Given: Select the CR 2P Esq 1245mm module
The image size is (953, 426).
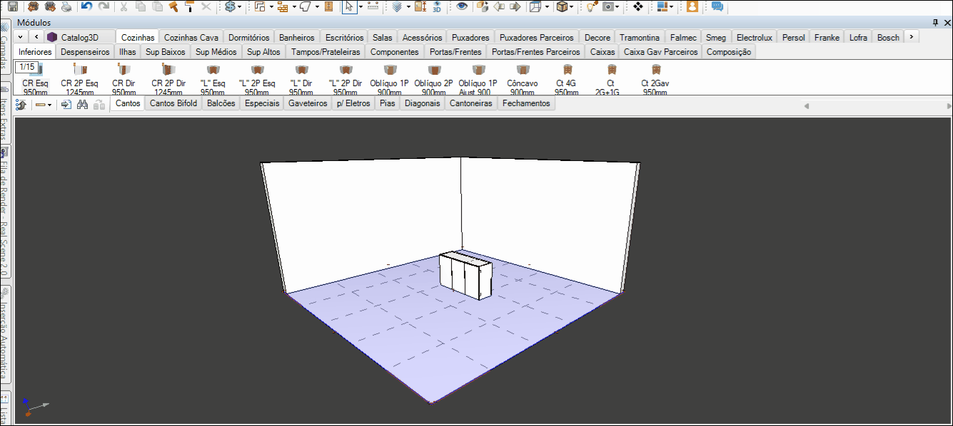Looking at the screenshot, I should [80, 80].
